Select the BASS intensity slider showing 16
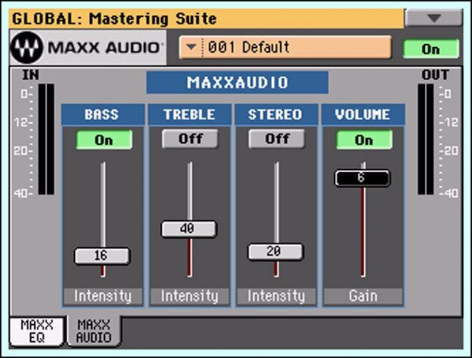 pyautogui.click(x=102, y=256)
